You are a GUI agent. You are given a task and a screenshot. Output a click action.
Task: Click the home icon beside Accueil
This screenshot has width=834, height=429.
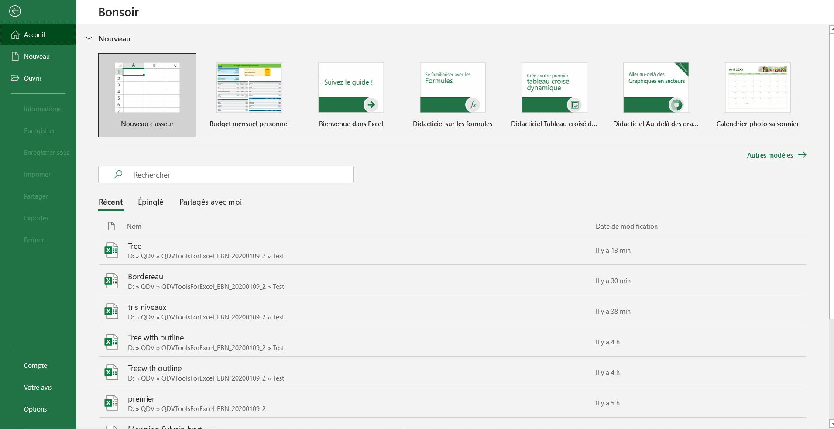[x=15, y=34]
